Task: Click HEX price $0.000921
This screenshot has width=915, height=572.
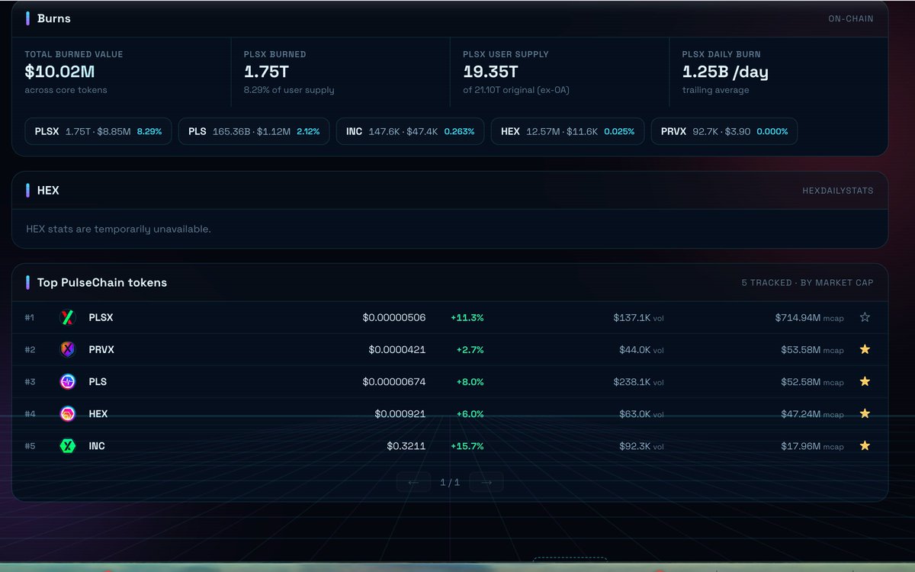Action: coord(400,413)
